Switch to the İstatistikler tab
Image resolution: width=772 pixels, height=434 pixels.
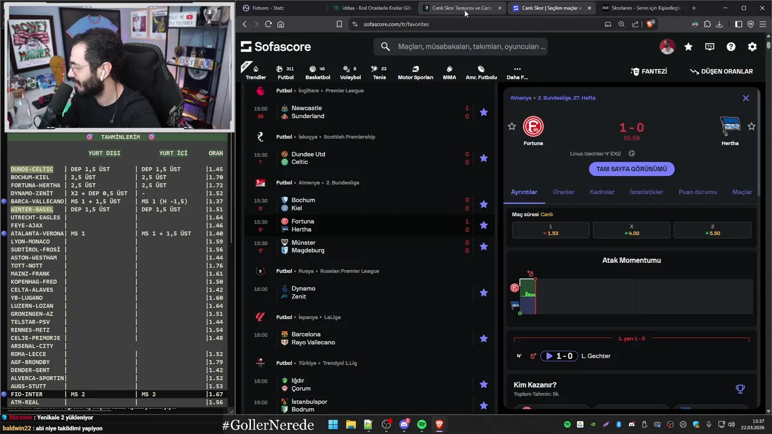click(647, 192)
